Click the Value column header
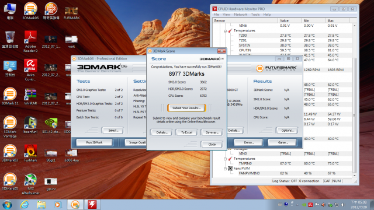 coord(290,21)
